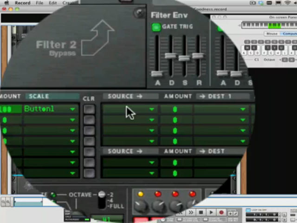Open the Apple menu

pyautogui.click(x=6, y=3)
